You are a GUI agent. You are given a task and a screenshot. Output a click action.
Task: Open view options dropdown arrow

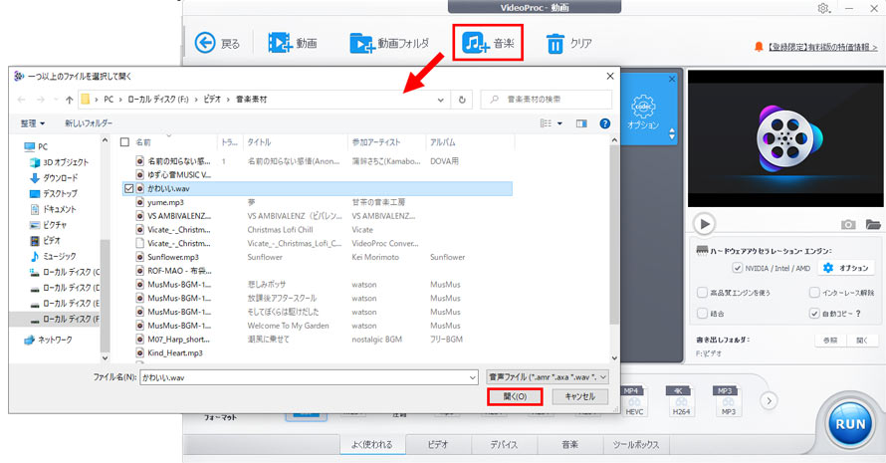[559, 123]
